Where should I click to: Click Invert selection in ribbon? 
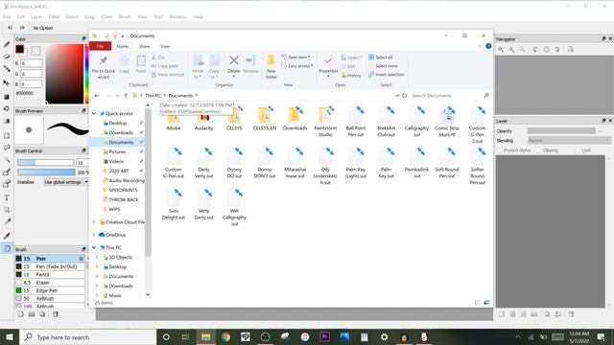pyautogui.click(x=386, y=75)
